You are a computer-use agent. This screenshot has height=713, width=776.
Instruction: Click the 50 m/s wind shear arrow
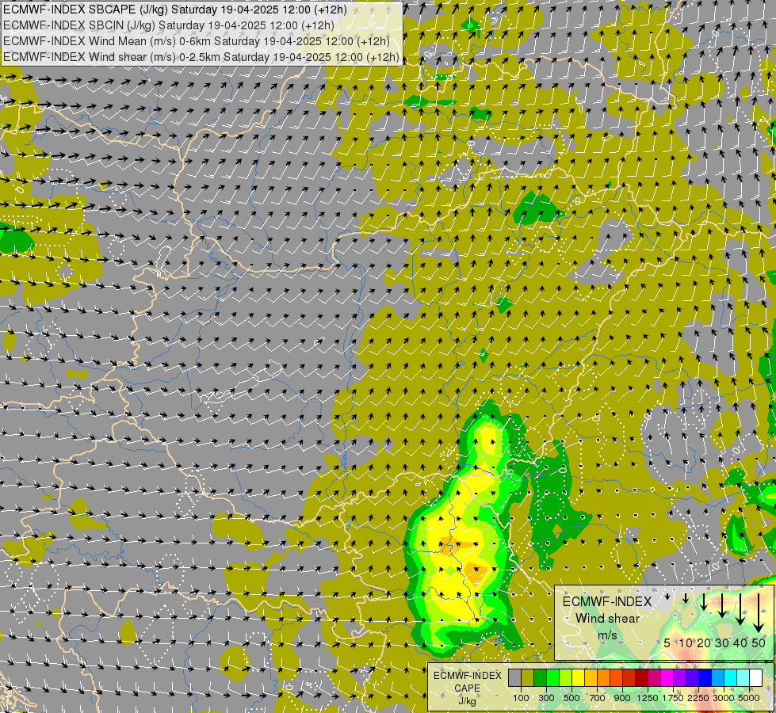tap(759, 612)
